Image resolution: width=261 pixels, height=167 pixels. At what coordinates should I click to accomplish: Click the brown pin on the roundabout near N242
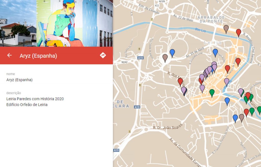coord(165,58)
